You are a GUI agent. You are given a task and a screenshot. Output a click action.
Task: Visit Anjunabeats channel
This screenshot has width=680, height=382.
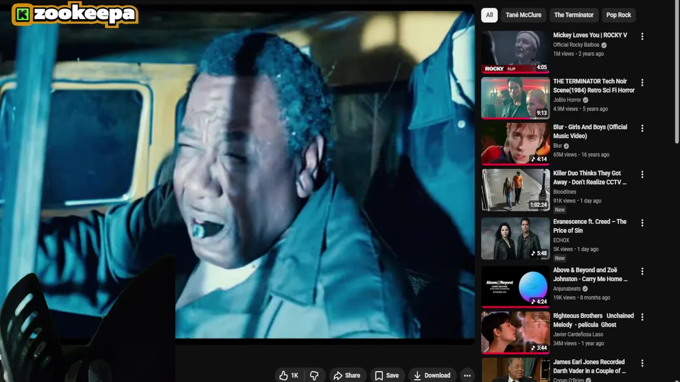(x=567, y=289)
